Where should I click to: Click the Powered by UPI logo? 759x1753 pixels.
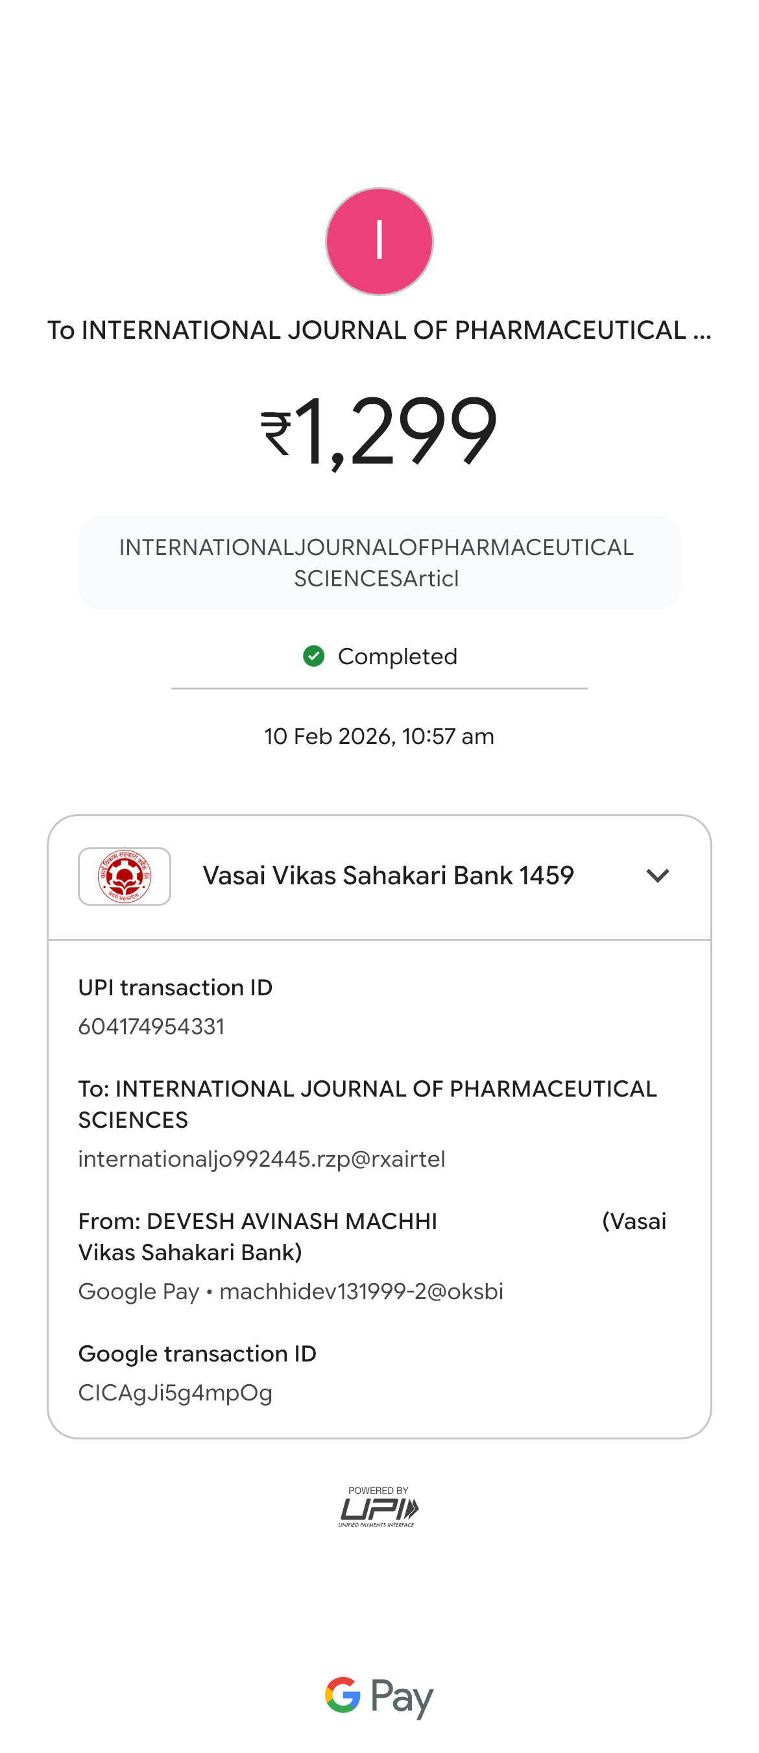click(x=378, y=1508)
